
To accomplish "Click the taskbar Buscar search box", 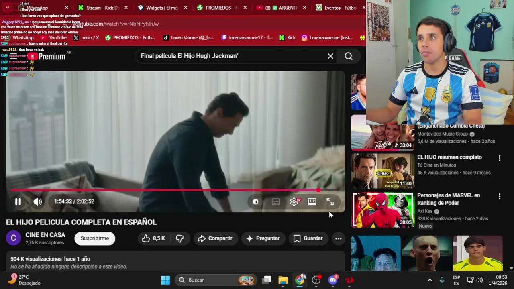I will 216,280.
